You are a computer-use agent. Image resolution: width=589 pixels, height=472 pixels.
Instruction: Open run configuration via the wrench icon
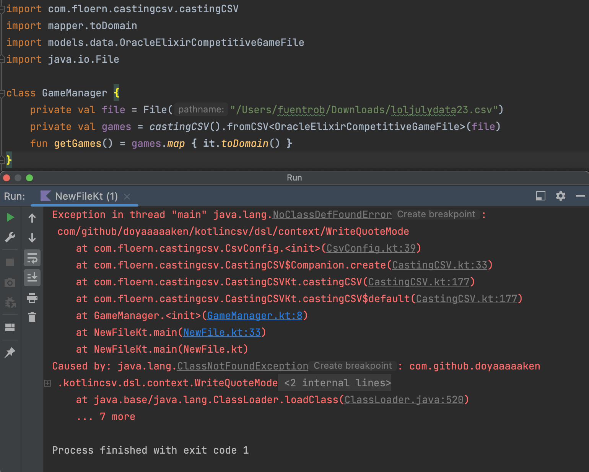pyautogui.click(x=10, y=237)
